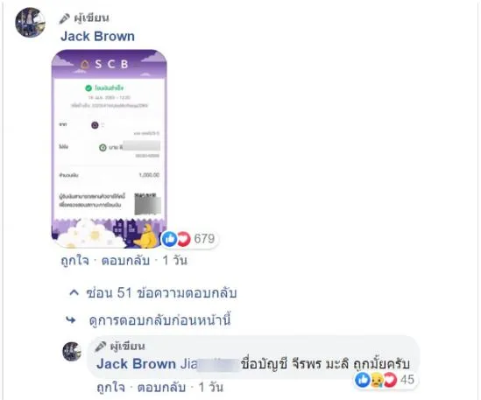Click the heart reaction icon beside 679
Image resolution: width=481 pixels, height=400 pixels.
(183, 239)
